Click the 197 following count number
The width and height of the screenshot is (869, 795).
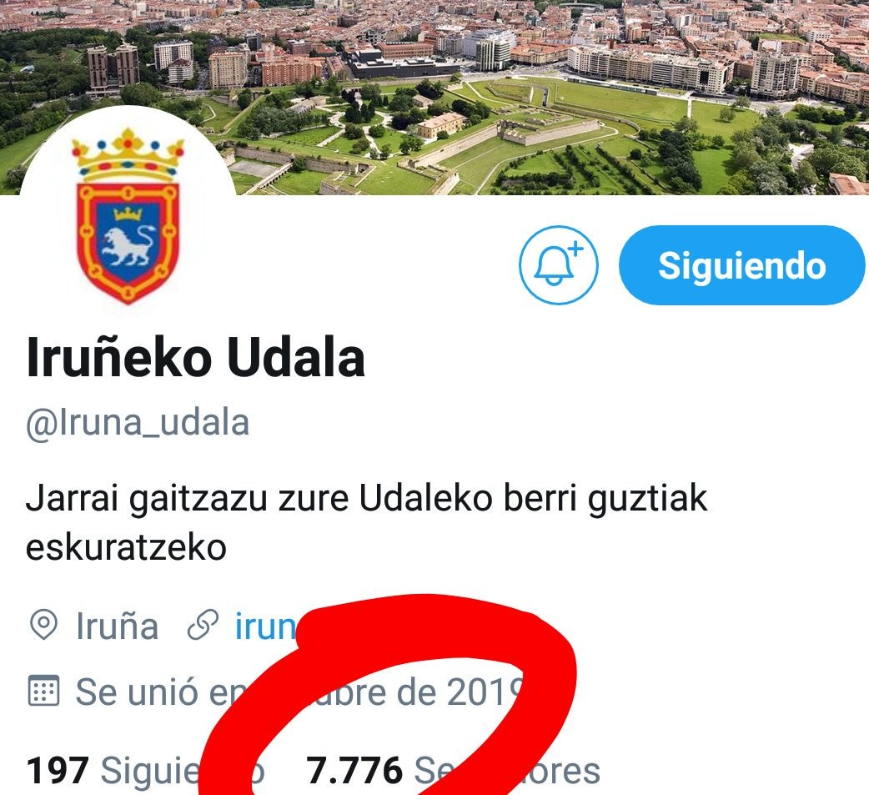coord(58,771)
